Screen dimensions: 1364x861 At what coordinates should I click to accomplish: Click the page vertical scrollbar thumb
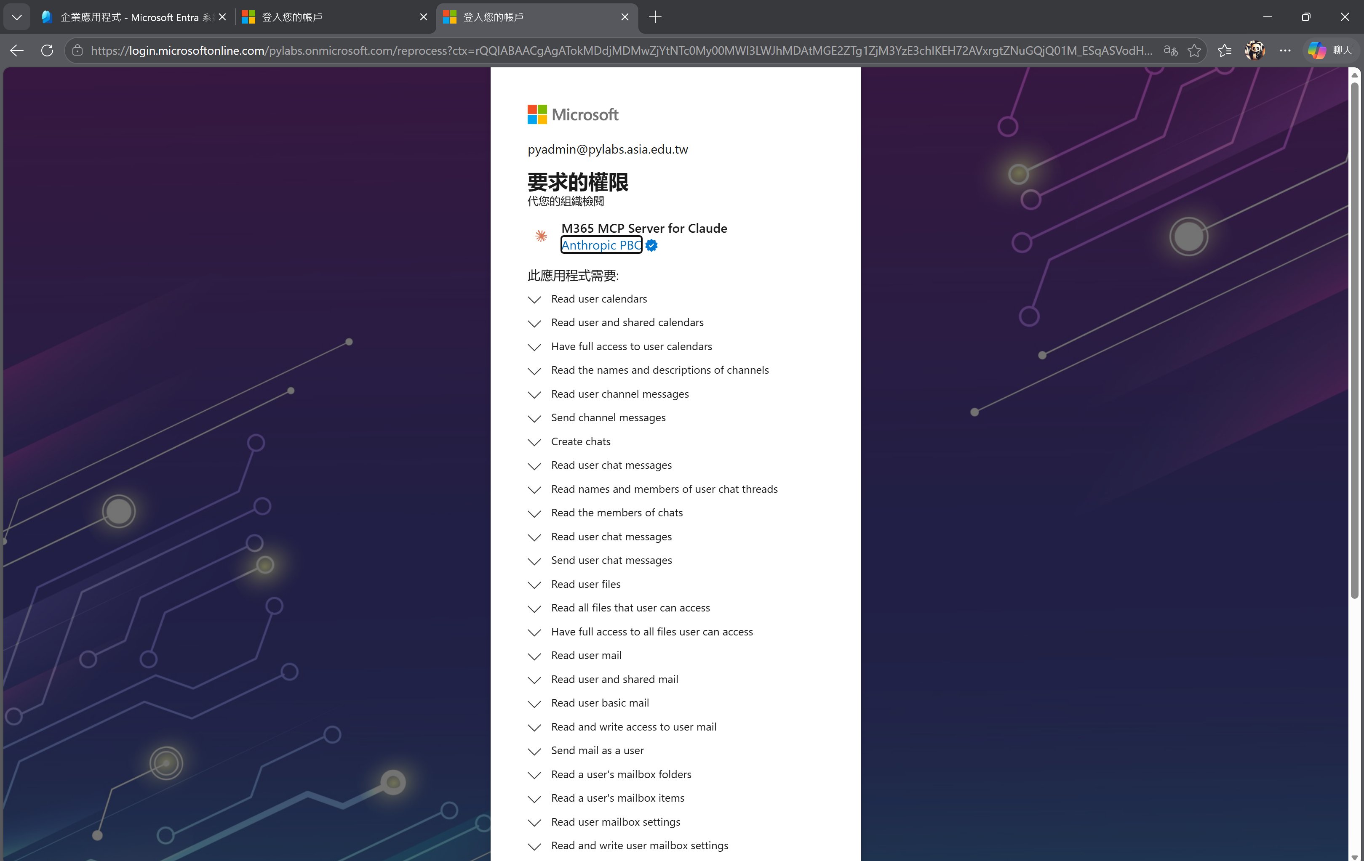tap(1354, 340)
